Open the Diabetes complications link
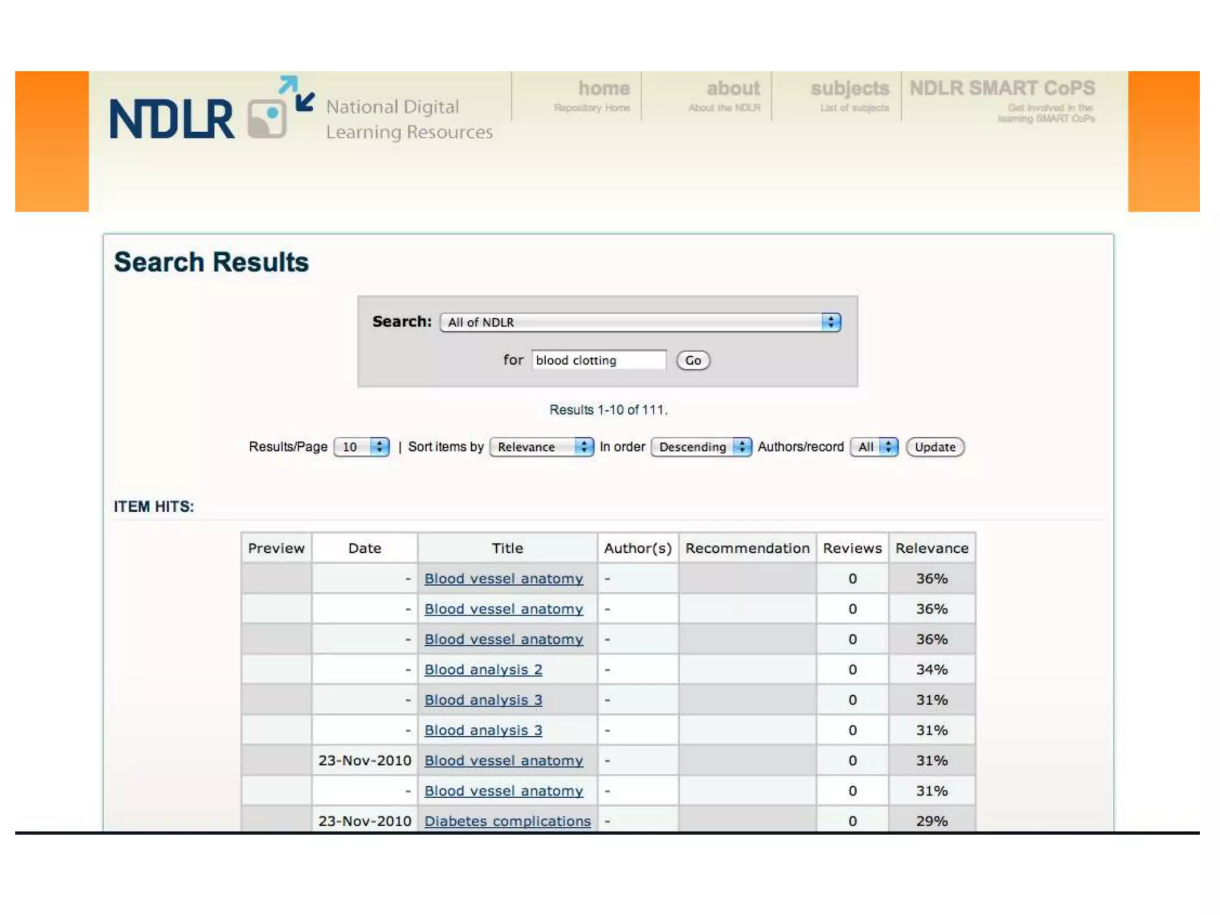The image size is (1220, 915). point(507,821)
